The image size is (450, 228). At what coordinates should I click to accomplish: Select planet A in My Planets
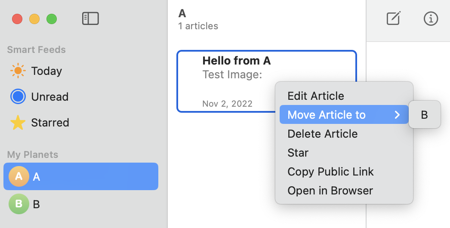click(x=81, y=176)
